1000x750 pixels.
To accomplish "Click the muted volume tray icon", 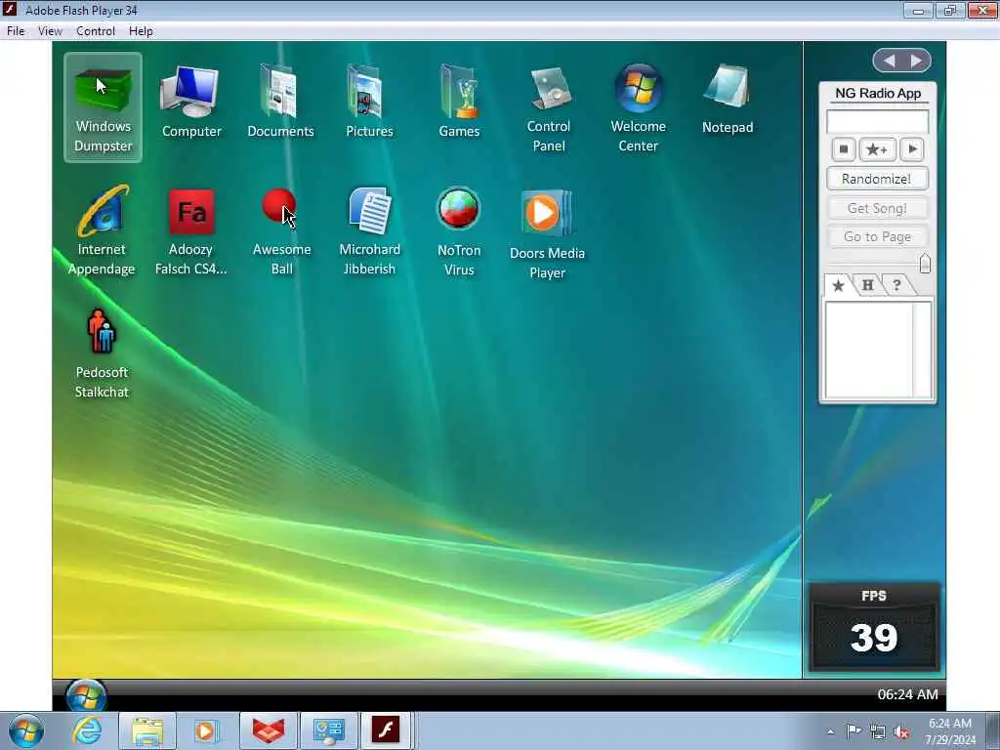I will (x=901, y=732).
